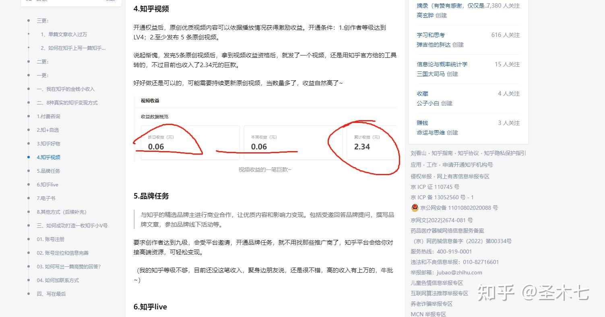Image resolution: width=605 pixels, height=317 pixels.
Task: Select 1.付费咨询 in the contents list
Action: tap(48, 116)
